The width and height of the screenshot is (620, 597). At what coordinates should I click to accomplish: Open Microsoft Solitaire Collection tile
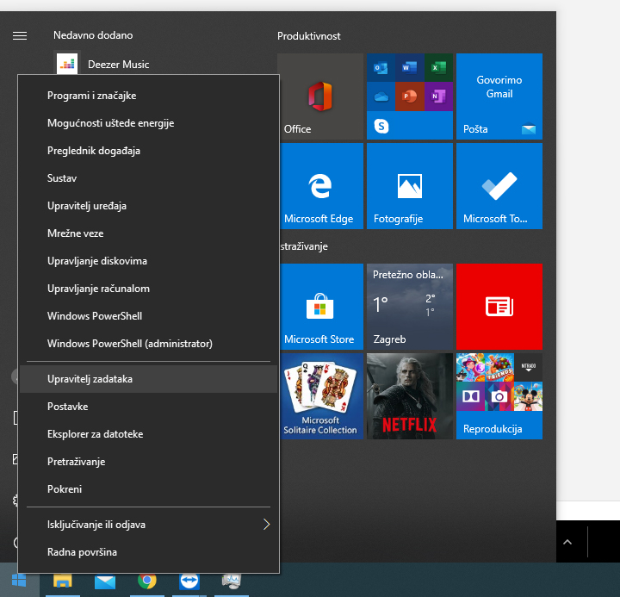320,396
